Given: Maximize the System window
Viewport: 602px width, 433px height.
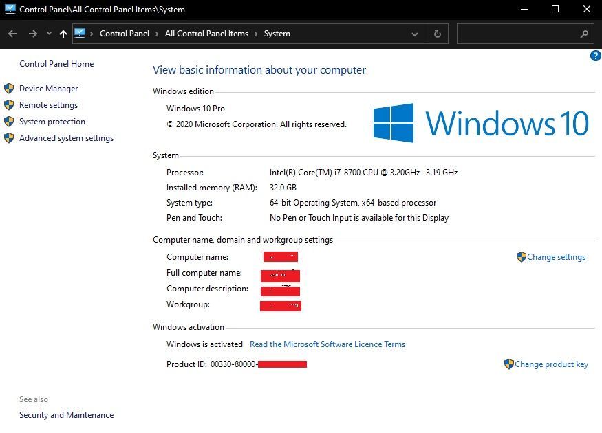Looking at the screenshot, I should [555, 9].
